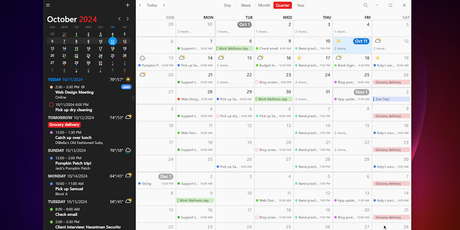Click the sun icon on Oct 17 cell
460x230 pixels.
click(299, 58)
